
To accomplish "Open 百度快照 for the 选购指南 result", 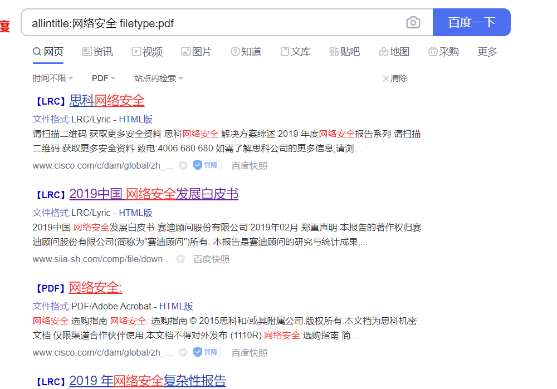I will click(250, 352).
